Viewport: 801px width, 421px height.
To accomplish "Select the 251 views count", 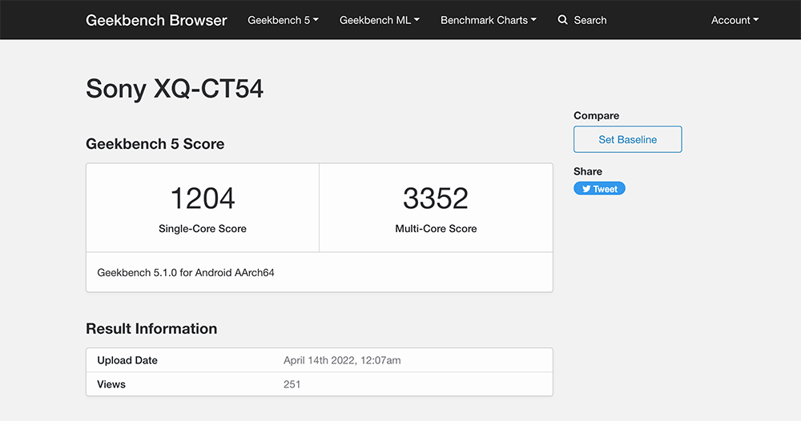I will click(292, 384).
